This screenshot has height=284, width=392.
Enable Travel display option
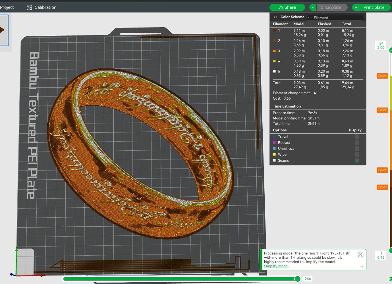pyautogui.click(x=357, y=136)
